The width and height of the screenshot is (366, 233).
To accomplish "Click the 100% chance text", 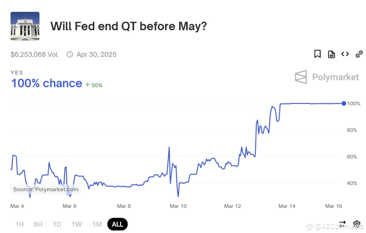I will [x=46, y=83].
